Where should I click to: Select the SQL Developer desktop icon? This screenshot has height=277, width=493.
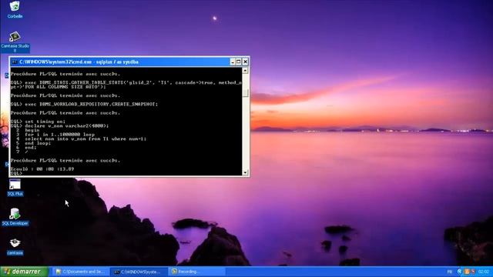15,217
